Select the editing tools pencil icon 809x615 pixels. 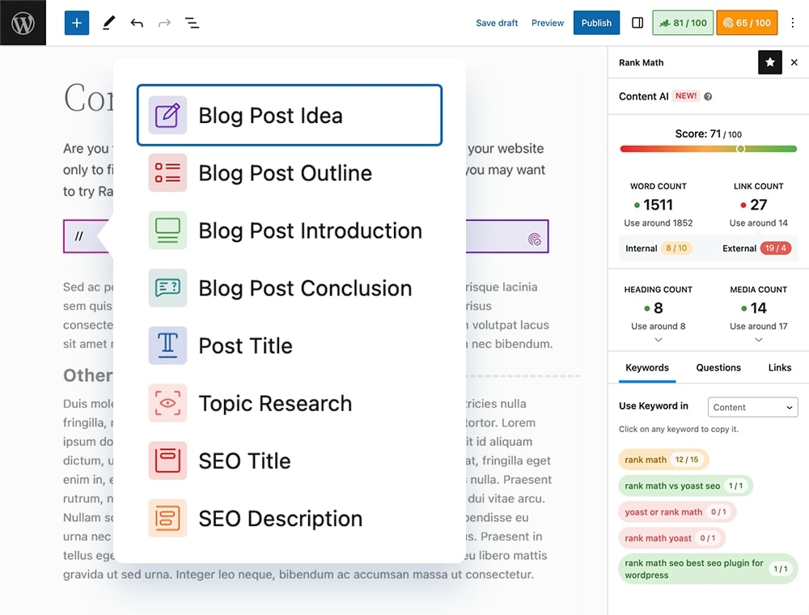pos(108,23)
